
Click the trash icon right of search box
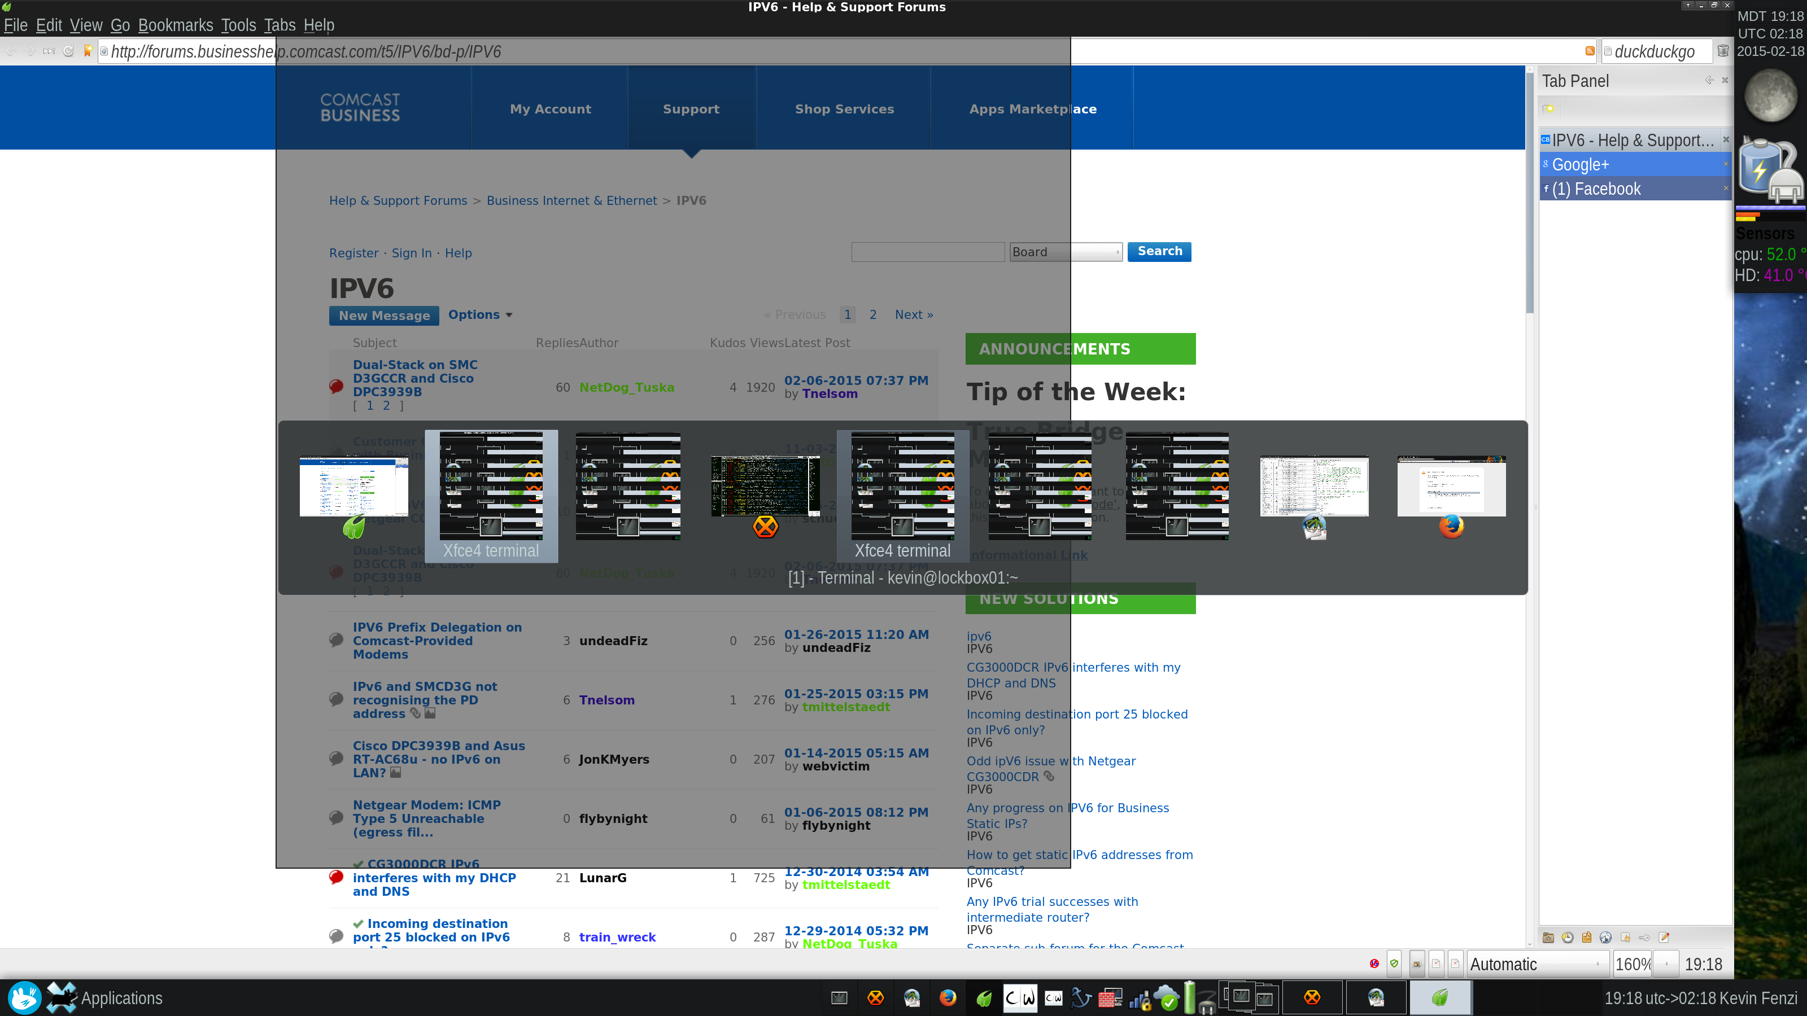1722,51
